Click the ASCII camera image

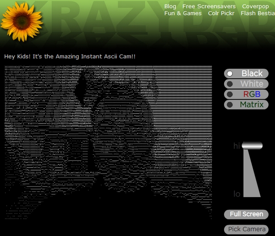(x=108, y=142)
